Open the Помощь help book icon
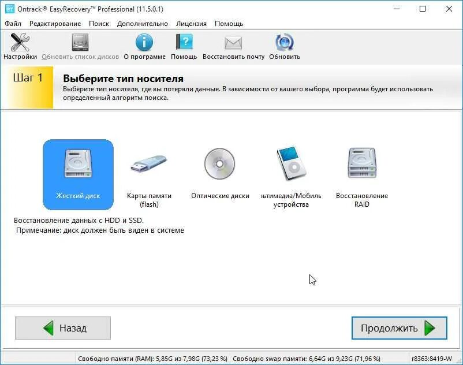The height and width of the screenshot is (365, 463). pos(184,46)
